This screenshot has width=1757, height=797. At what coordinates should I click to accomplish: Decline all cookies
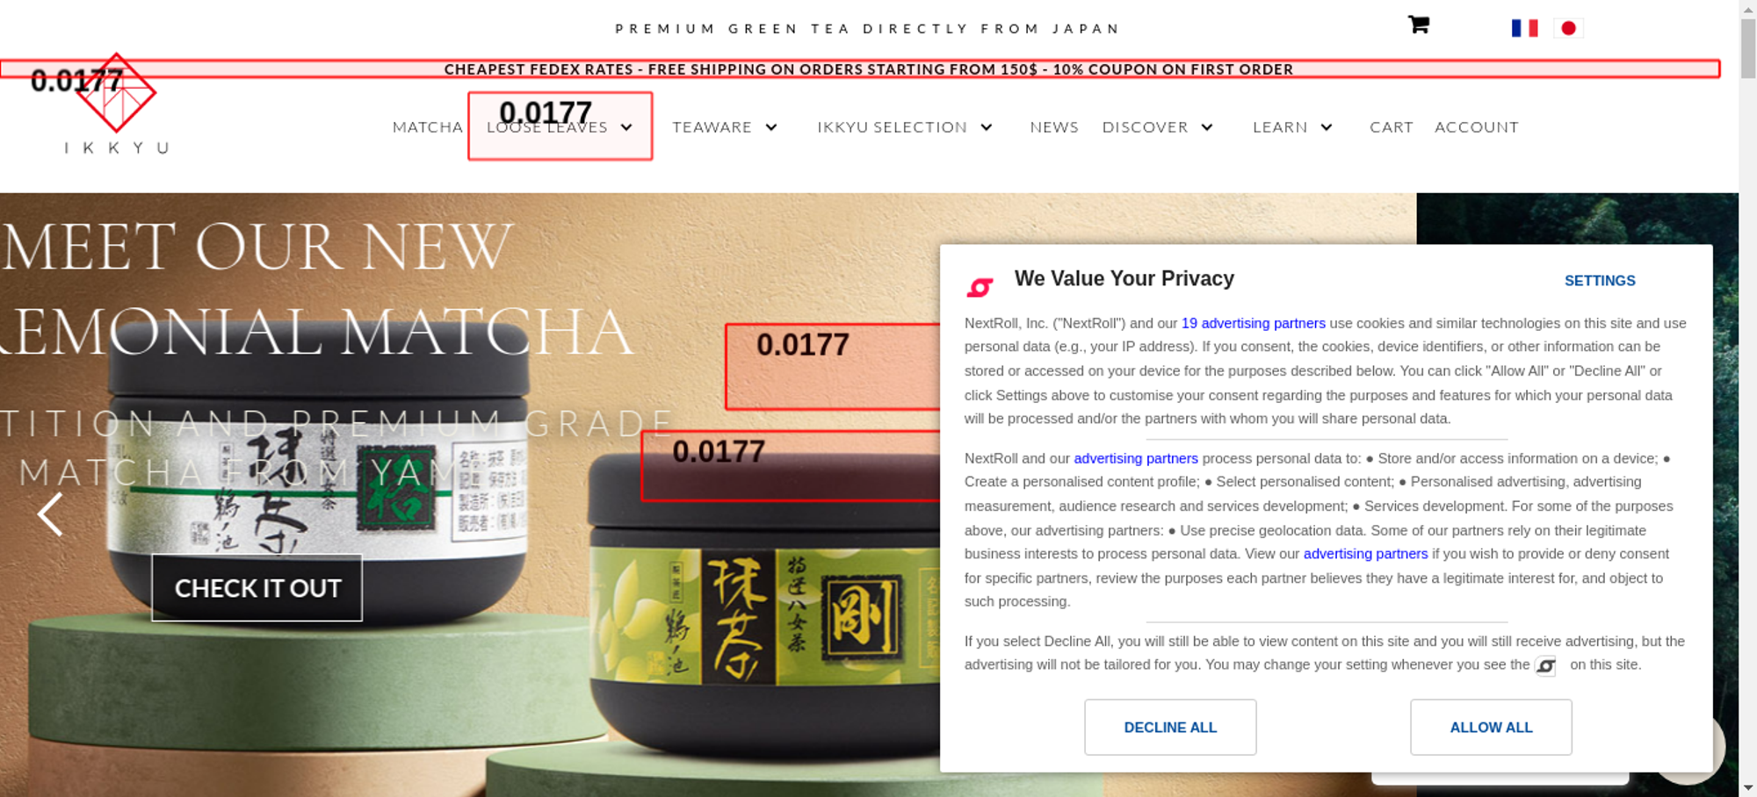coord(1170,727)
